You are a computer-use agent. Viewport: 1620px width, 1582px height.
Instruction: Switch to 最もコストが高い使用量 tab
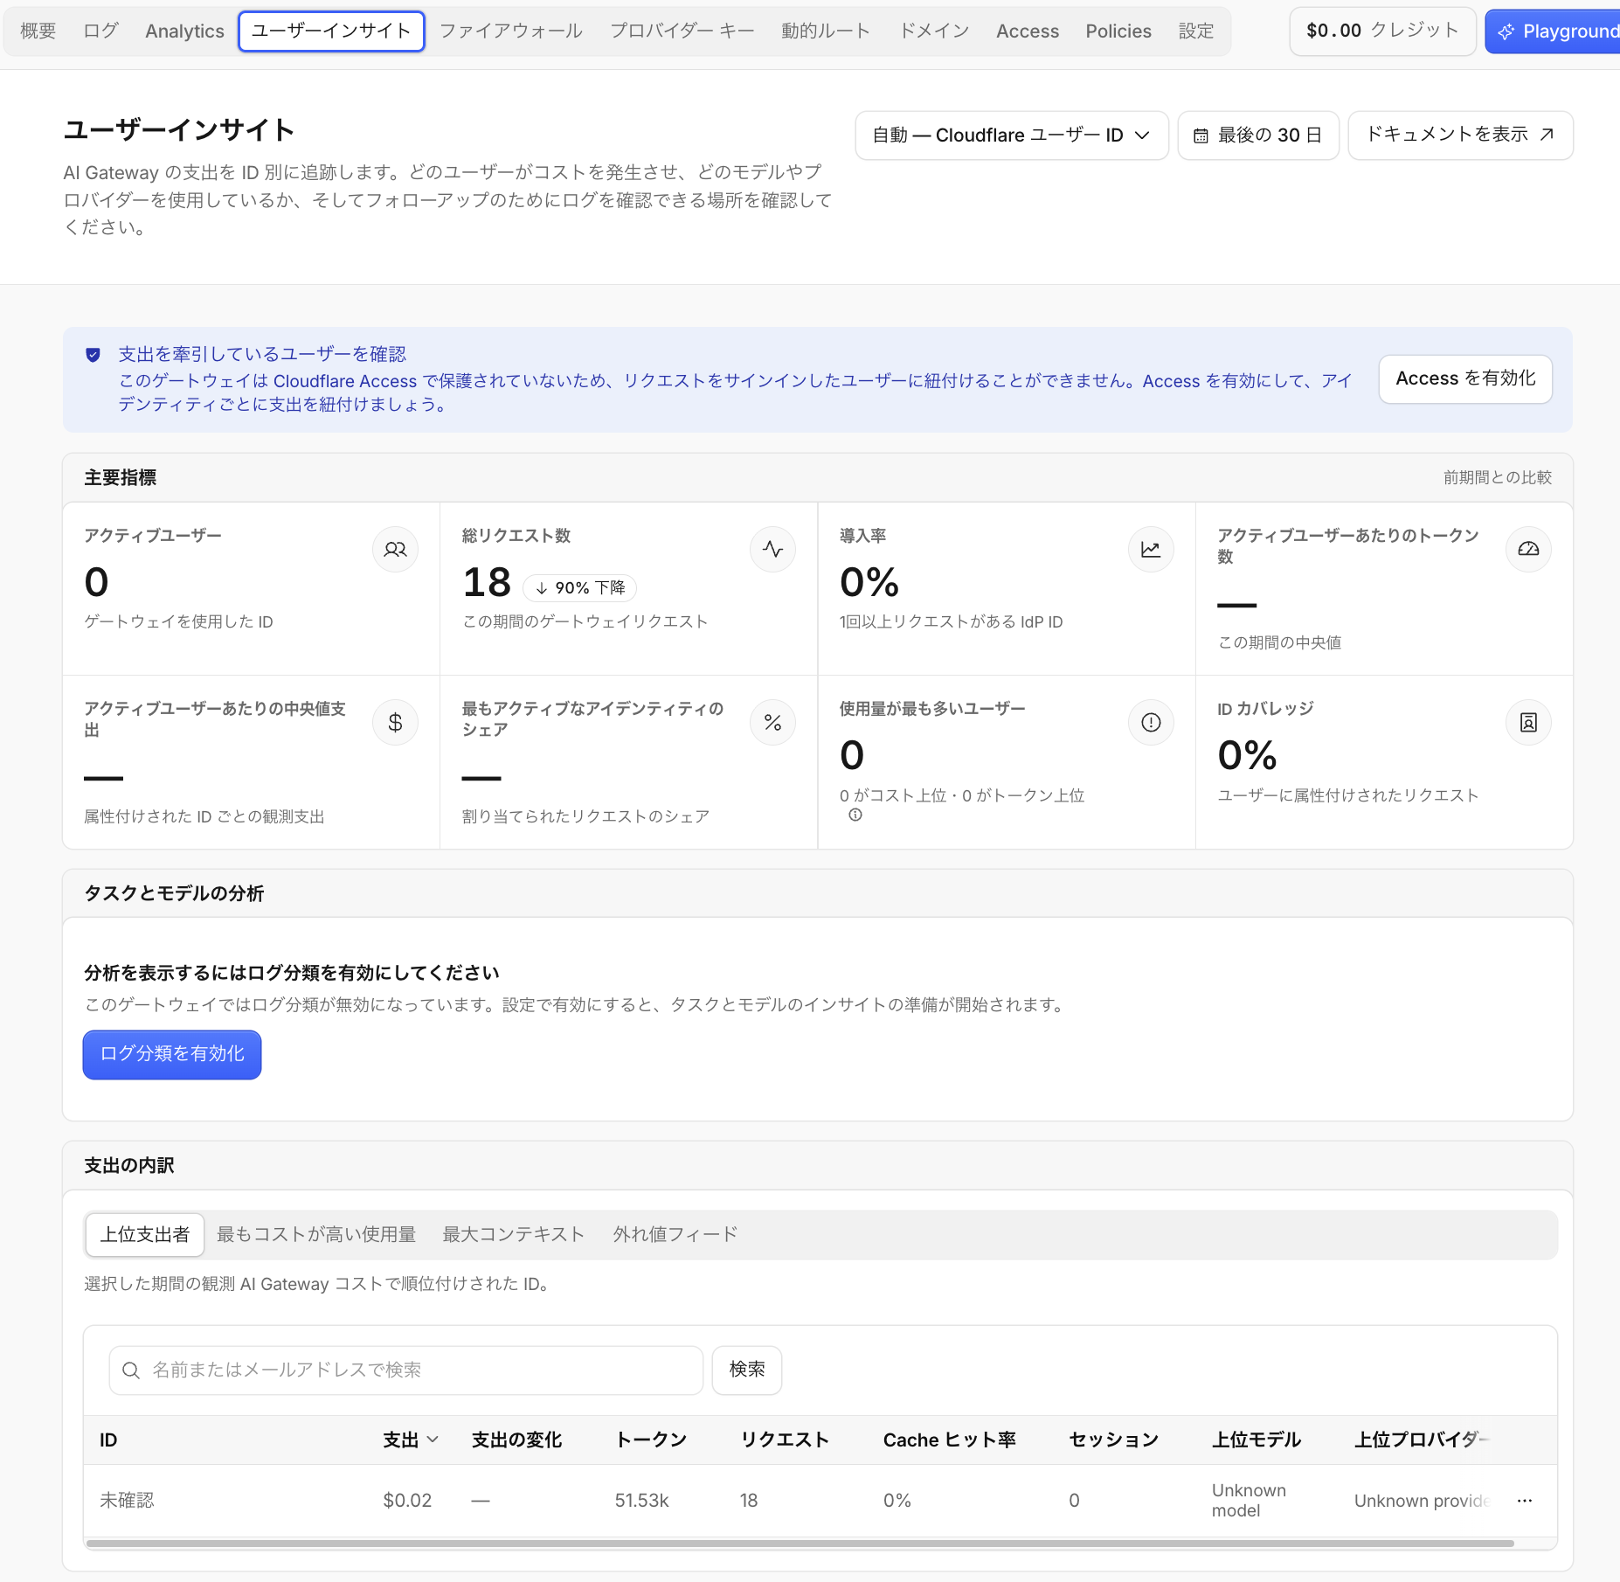pos(316,1235)
